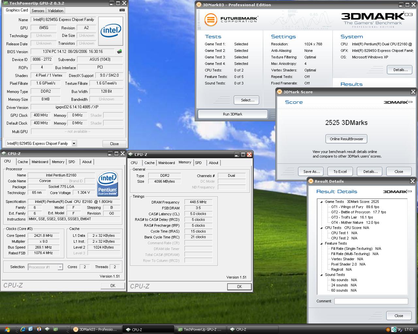Click the Save As... button
Screen dimensions: 418x334
click(312, 172)
